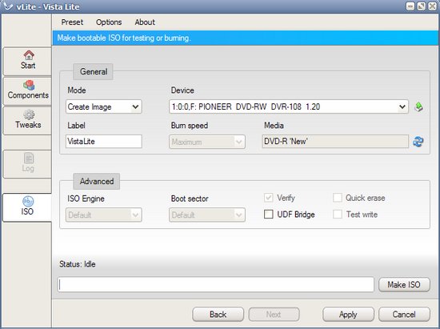Click the VistaLite label text field
Image resolution: width=440 pixels, height=329 pixels.
tap(104, 142)
